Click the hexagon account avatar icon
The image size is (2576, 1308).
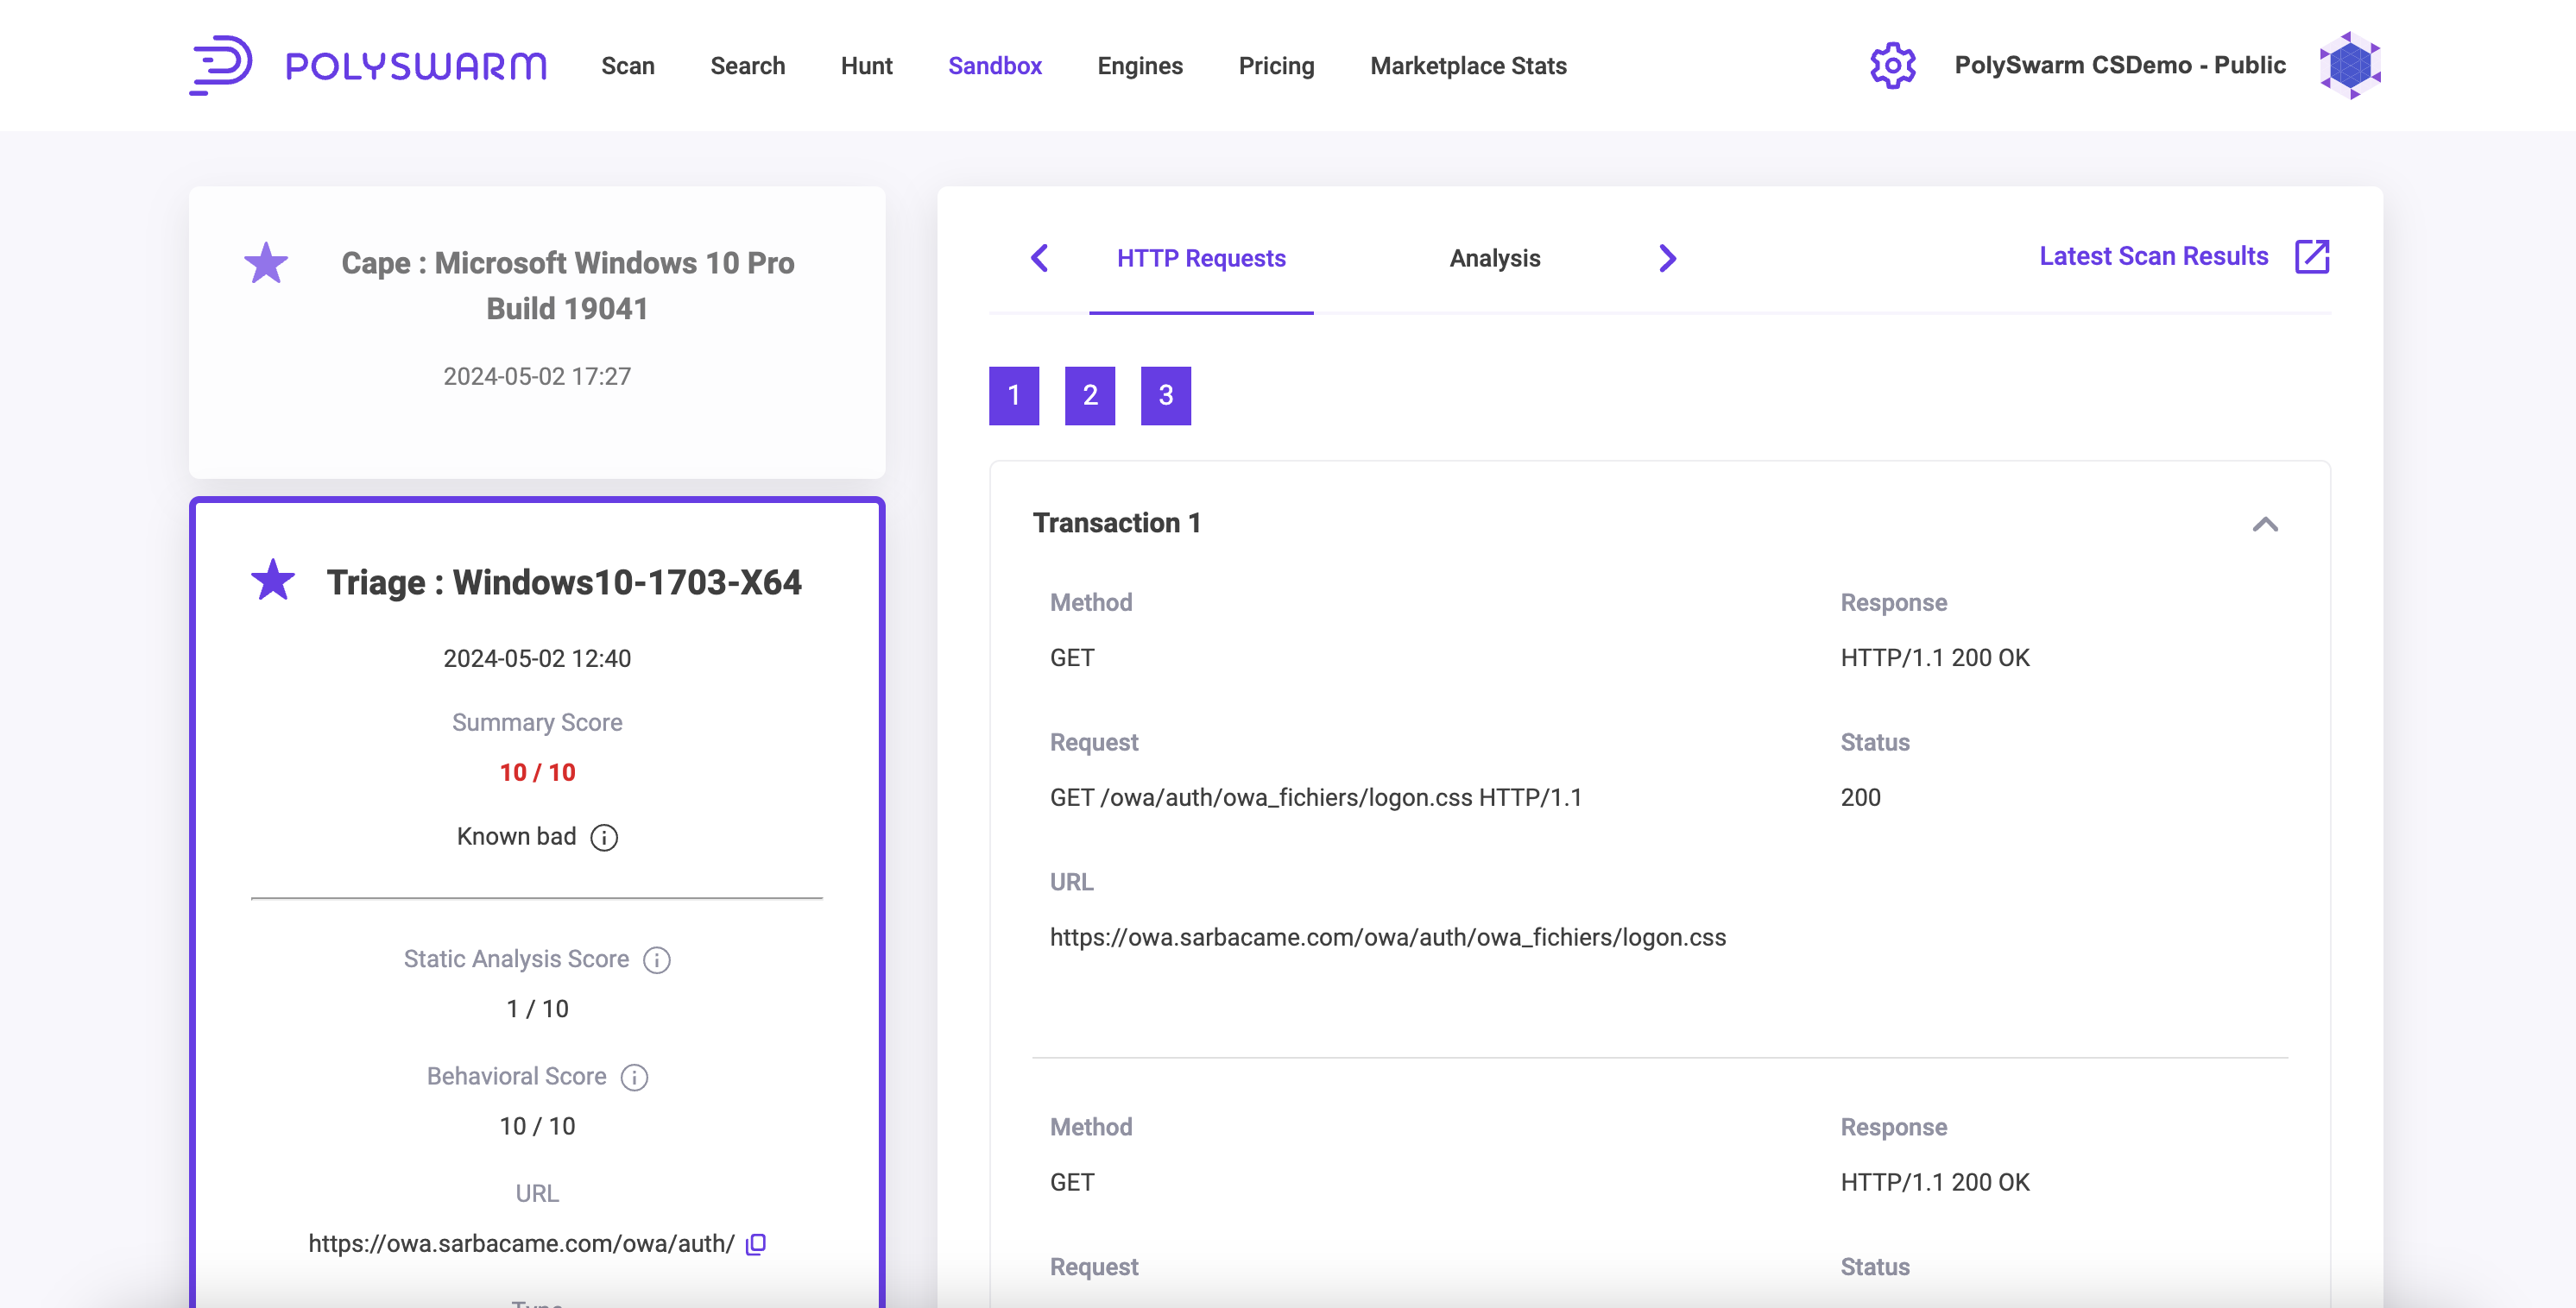coord(2350,64)
